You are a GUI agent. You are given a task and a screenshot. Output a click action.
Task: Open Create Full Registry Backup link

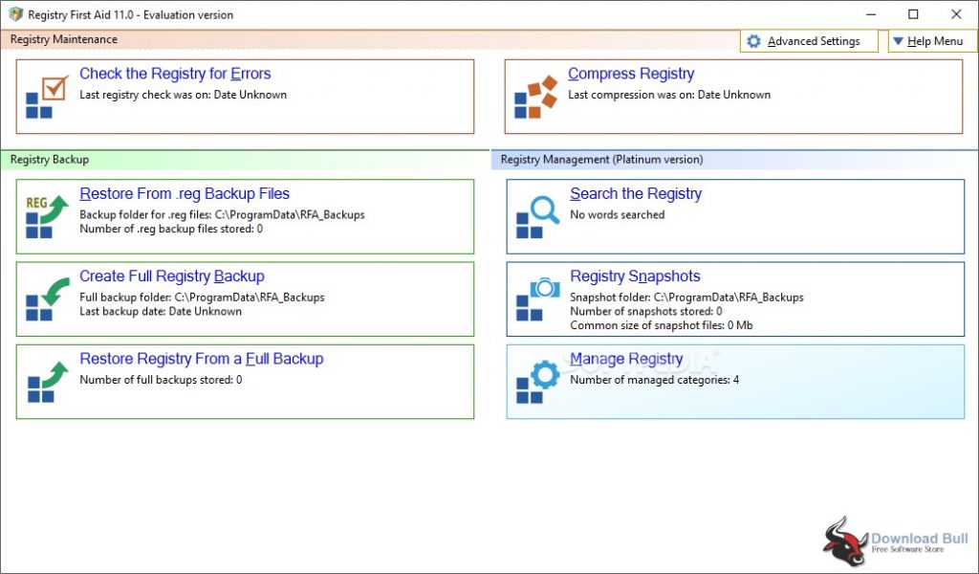click(172, 276)
